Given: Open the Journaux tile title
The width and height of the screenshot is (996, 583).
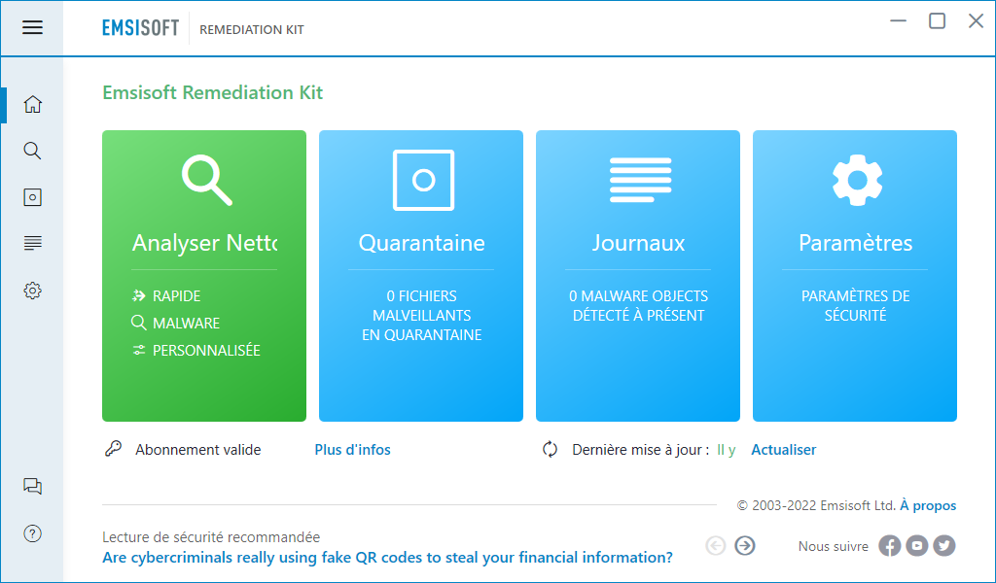Looking at the screenshot, I should pyautogui.click(x=638, y=243).
